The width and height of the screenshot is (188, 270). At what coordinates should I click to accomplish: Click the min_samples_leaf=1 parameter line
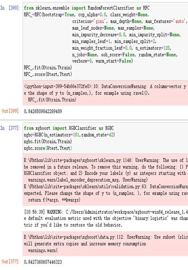(114, 41)
